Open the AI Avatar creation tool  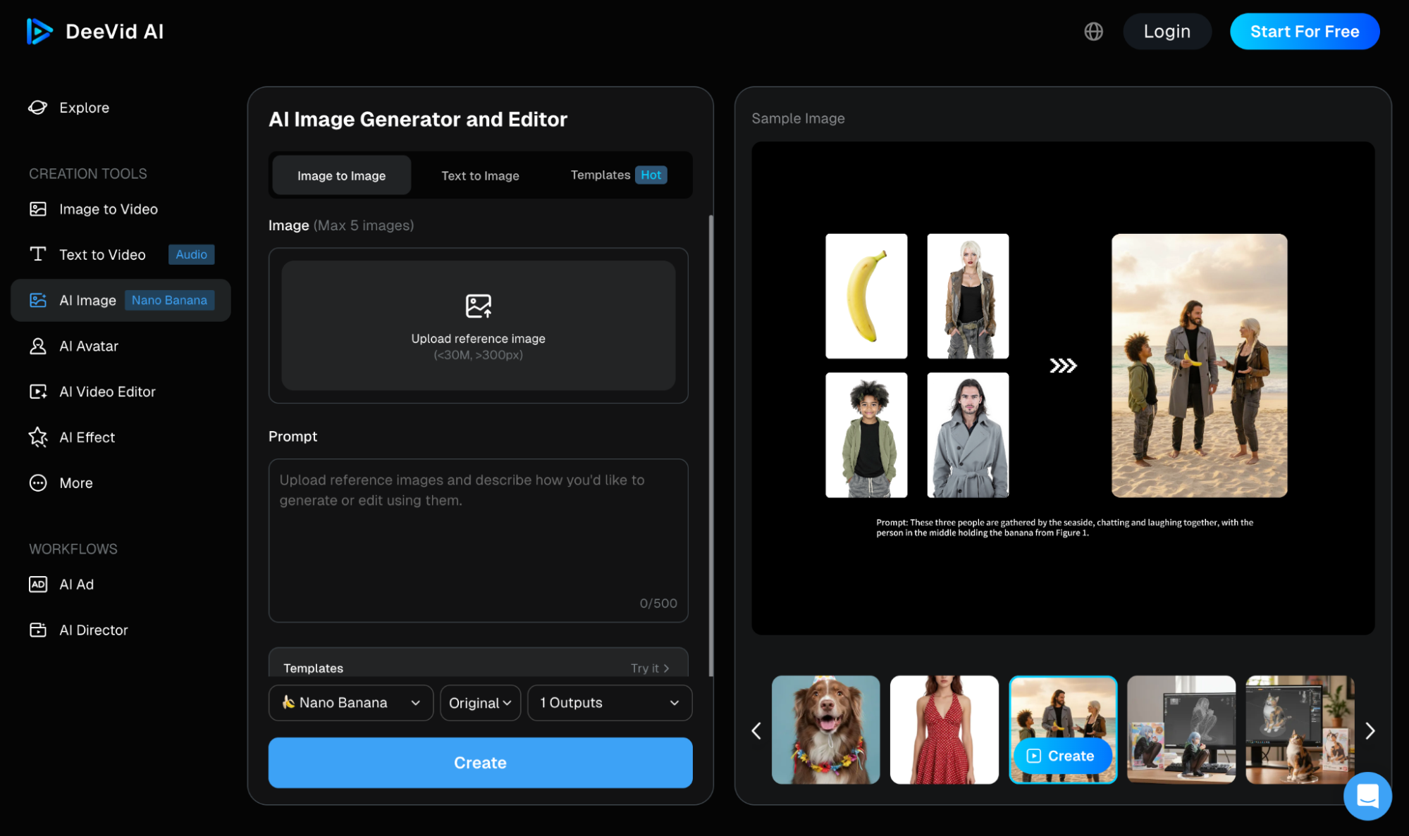pyautogui.click(x=89, y=346)
